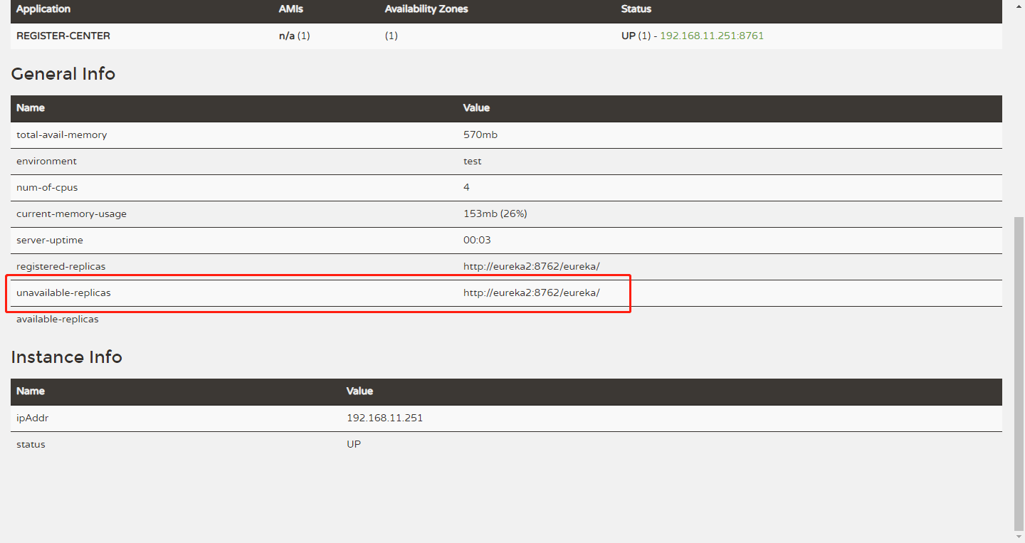Viewport: 1025px width, 543px height.
Task: Click the environment value test
Action: pyautogui.click(x=473, y=161)
